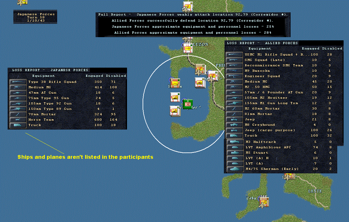Click the 'Truck' label in the Allied report

251,135
